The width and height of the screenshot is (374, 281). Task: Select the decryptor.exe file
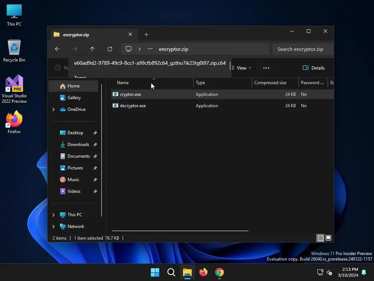click(222, 106)
